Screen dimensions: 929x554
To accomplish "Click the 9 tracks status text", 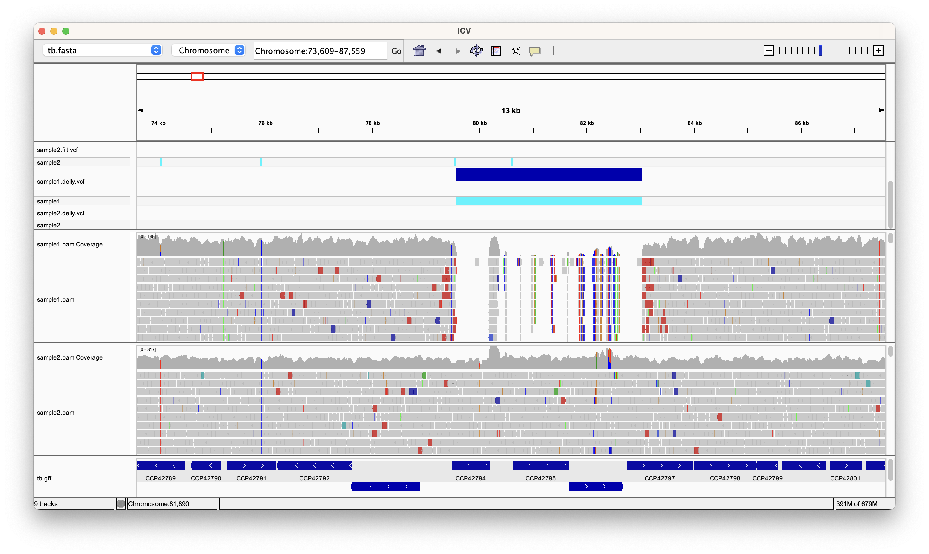I will coord(46,504).
